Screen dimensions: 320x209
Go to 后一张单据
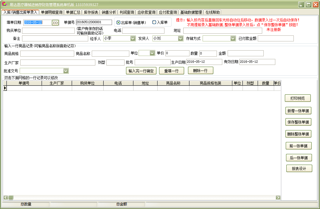click(x=299, y=158)
